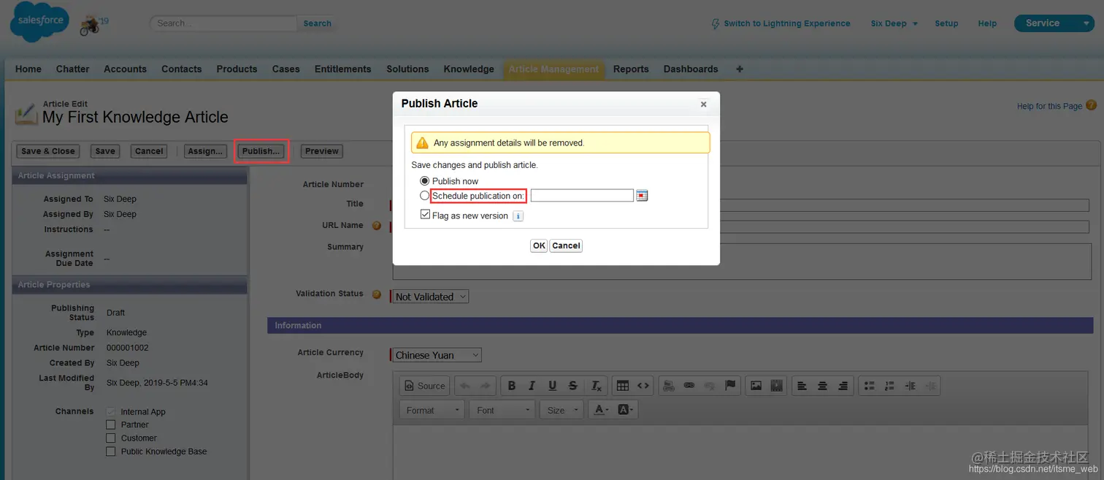The width and height of the screenshot is (1104, 480).
Task: Open the Six Deep user menu
Action: (x=894, y=23)
